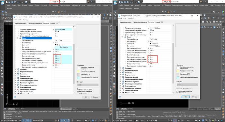Screen dimensions: 225x122
Task: Click OK in the СПДС 25 dialog
Action: click(186, 97)
